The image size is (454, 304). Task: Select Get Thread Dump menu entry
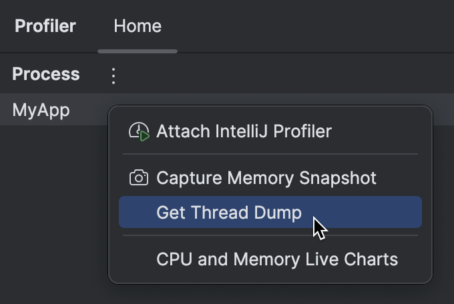(x=270, y=212)
